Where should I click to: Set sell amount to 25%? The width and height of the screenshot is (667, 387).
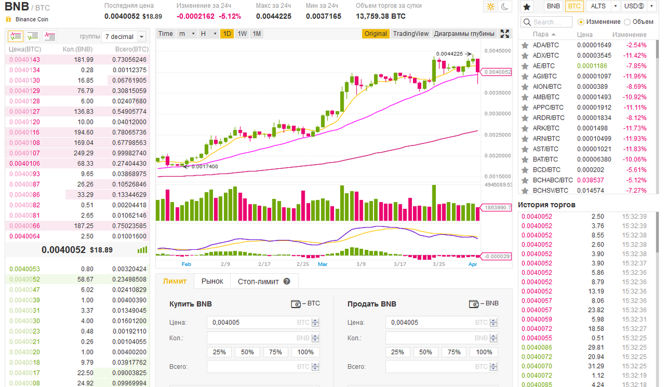click(397, 352)
